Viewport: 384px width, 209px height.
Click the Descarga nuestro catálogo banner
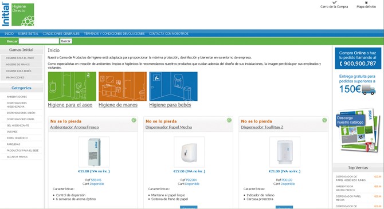point(358,131)
